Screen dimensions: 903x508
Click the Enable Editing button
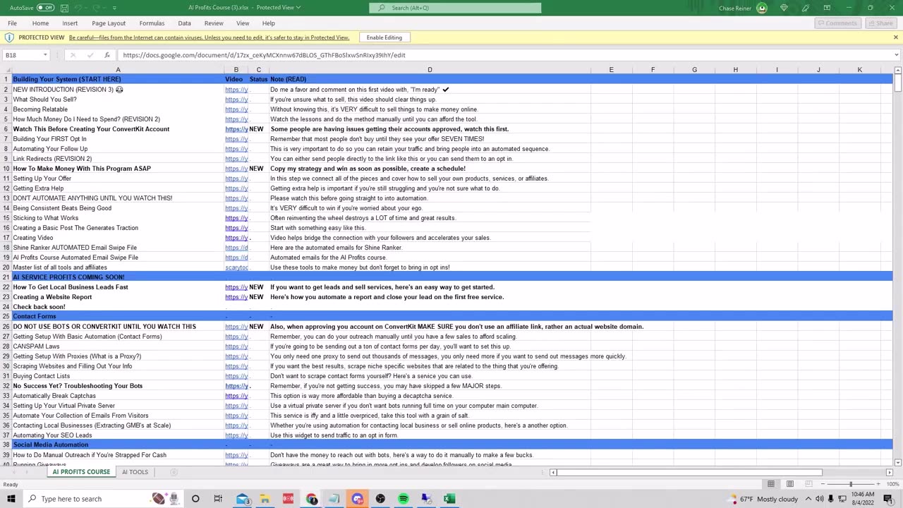coord(384,37)
